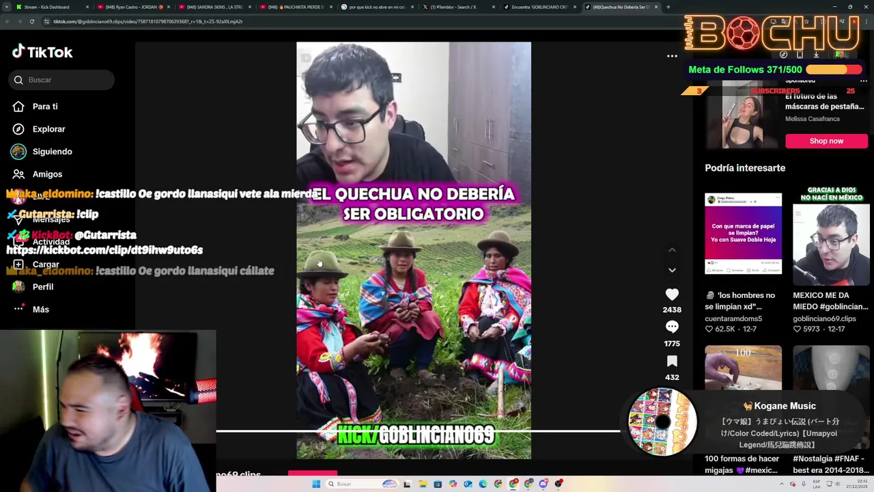Open the Para ti feed
This screenshot has width=874, height=492.
pyautogui.click(x=45, y=107)
